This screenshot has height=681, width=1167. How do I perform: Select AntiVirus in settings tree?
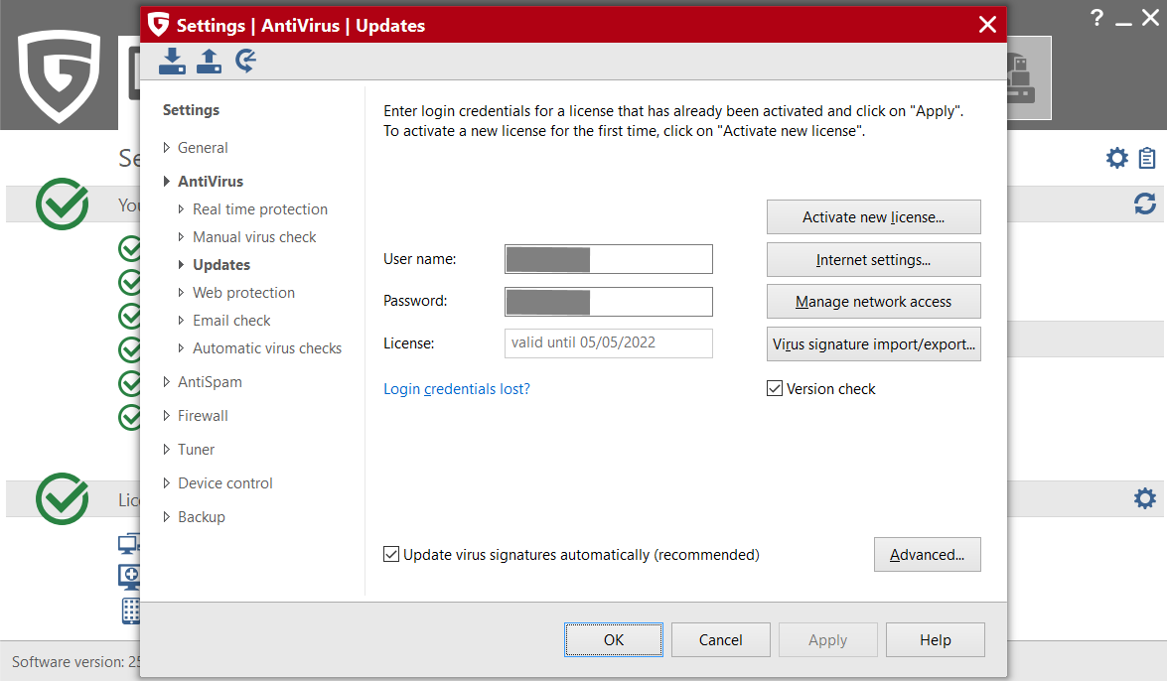pos(211,181)
